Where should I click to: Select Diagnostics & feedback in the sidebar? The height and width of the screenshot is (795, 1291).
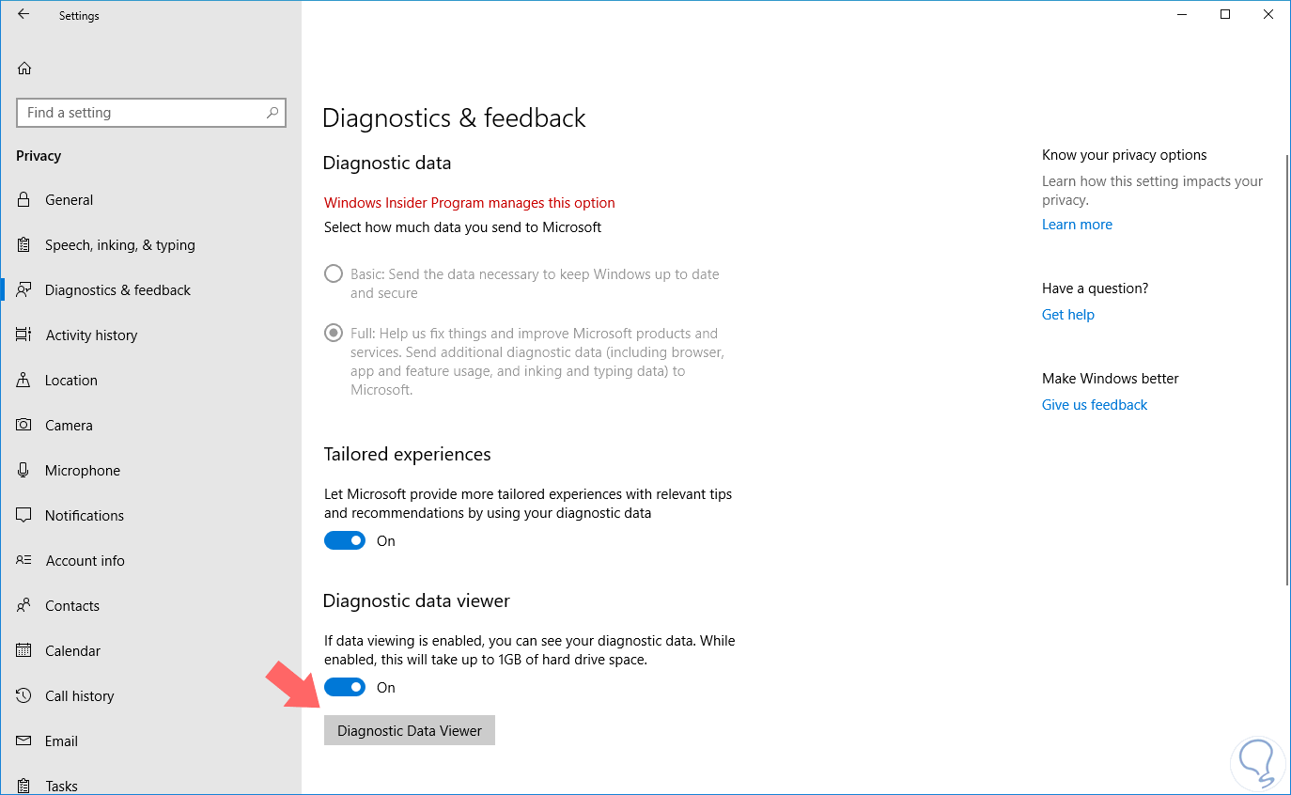pos(150,289)
